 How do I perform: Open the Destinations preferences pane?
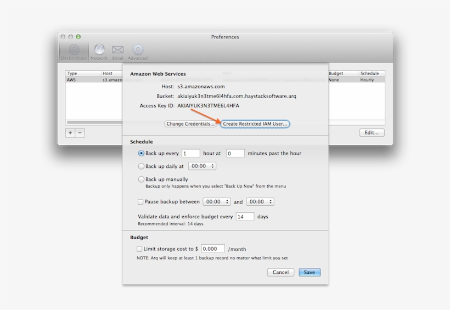[74, 52]
